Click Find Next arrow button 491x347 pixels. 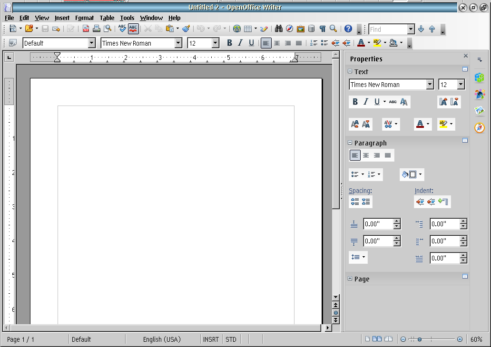pyautogui.click(x=421, y=29)
